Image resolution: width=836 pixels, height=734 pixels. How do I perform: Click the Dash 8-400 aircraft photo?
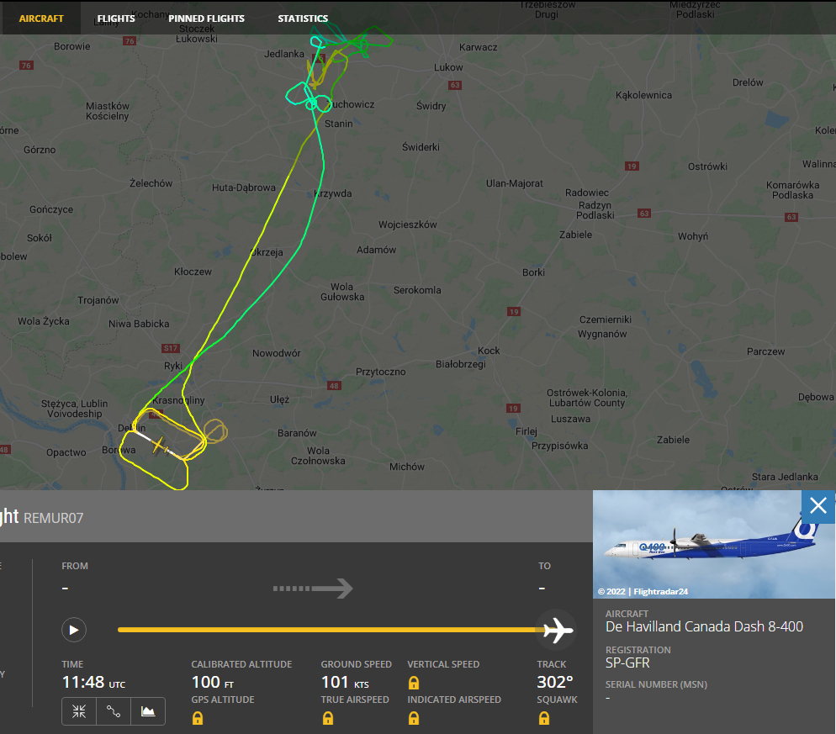point(713,544)
